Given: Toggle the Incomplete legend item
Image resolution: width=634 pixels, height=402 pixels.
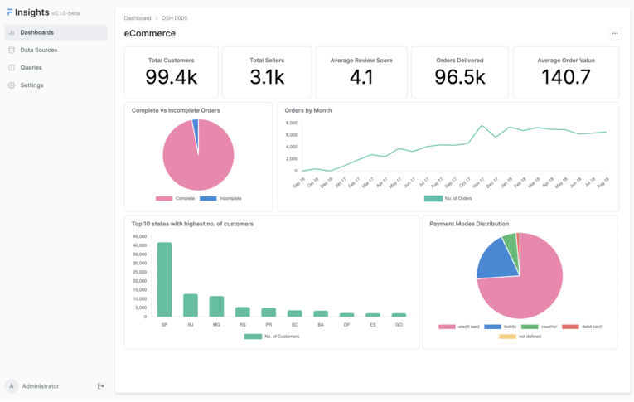Looking at the screenshot, I should [220, 199].
